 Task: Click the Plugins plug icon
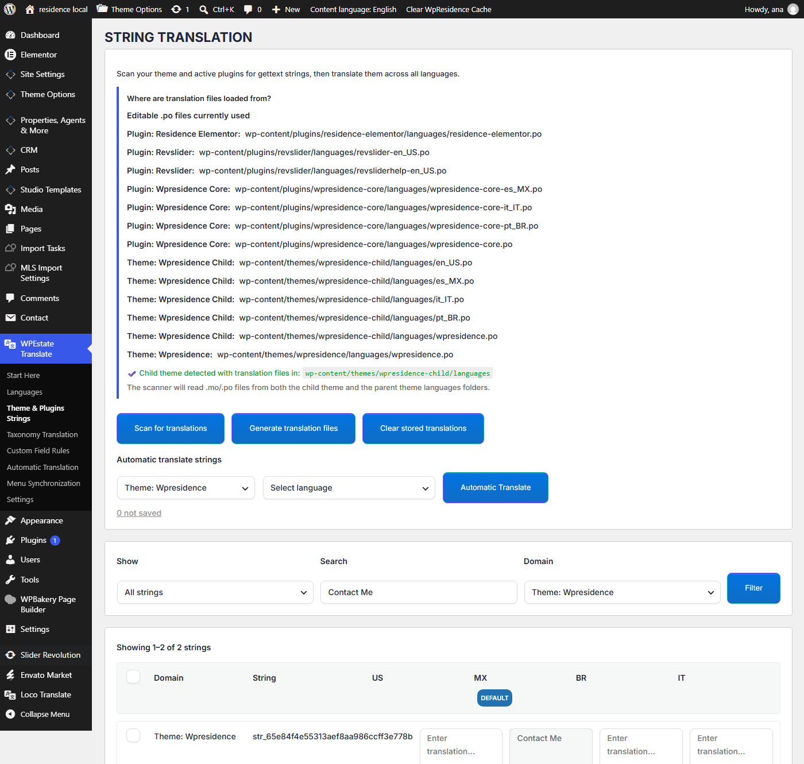click(x=10, y=540)
